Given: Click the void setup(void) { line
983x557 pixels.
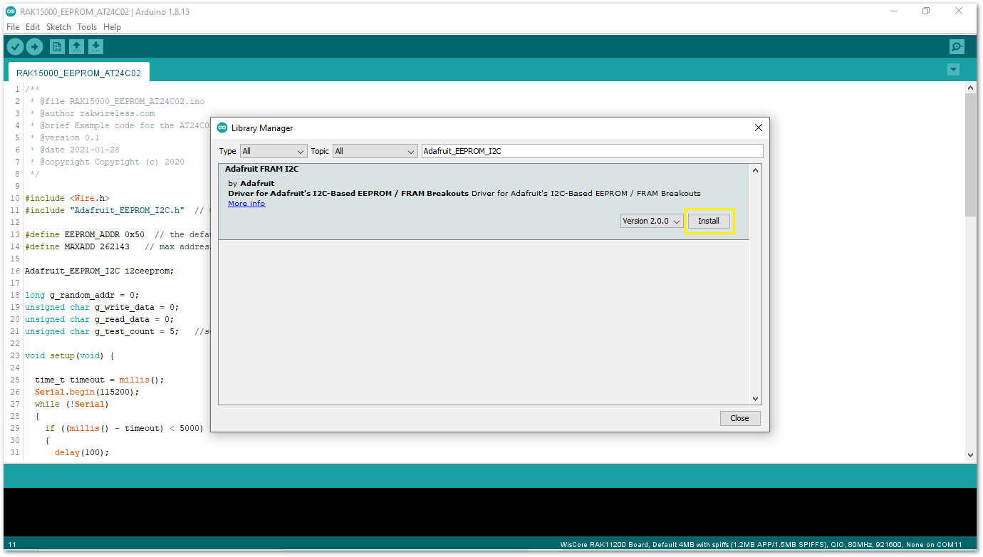Looking at the screenshot, I should 70,355.
